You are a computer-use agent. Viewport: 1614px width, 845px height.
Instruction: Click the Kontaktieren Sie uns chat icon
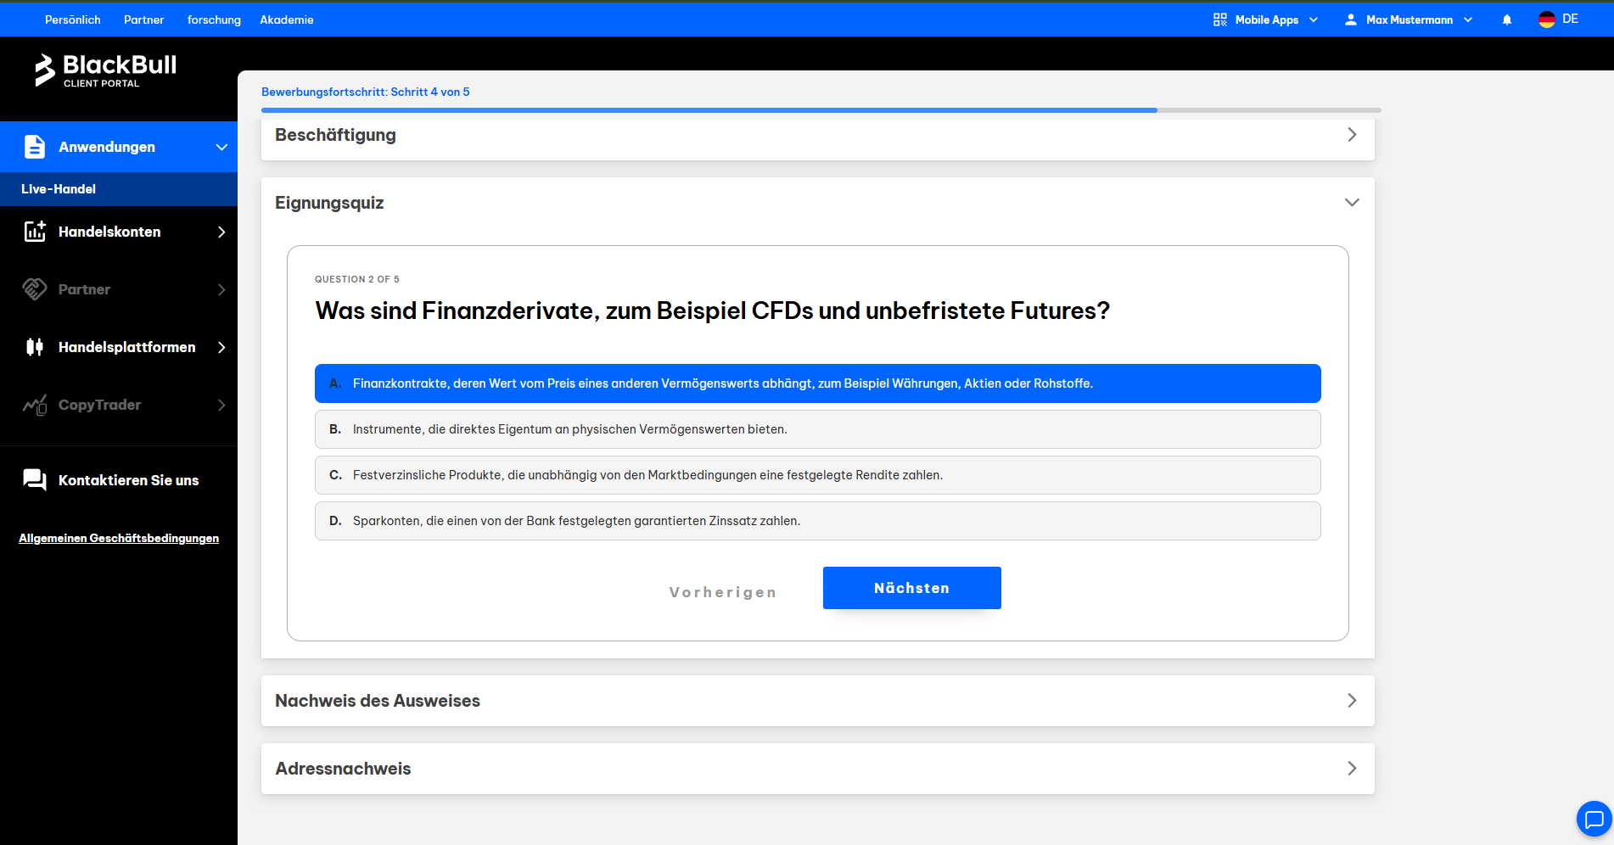(35, 480)
